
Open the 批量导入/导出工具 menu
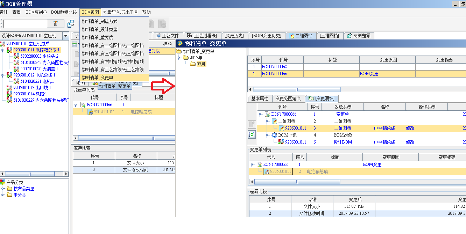click(120, 12)
